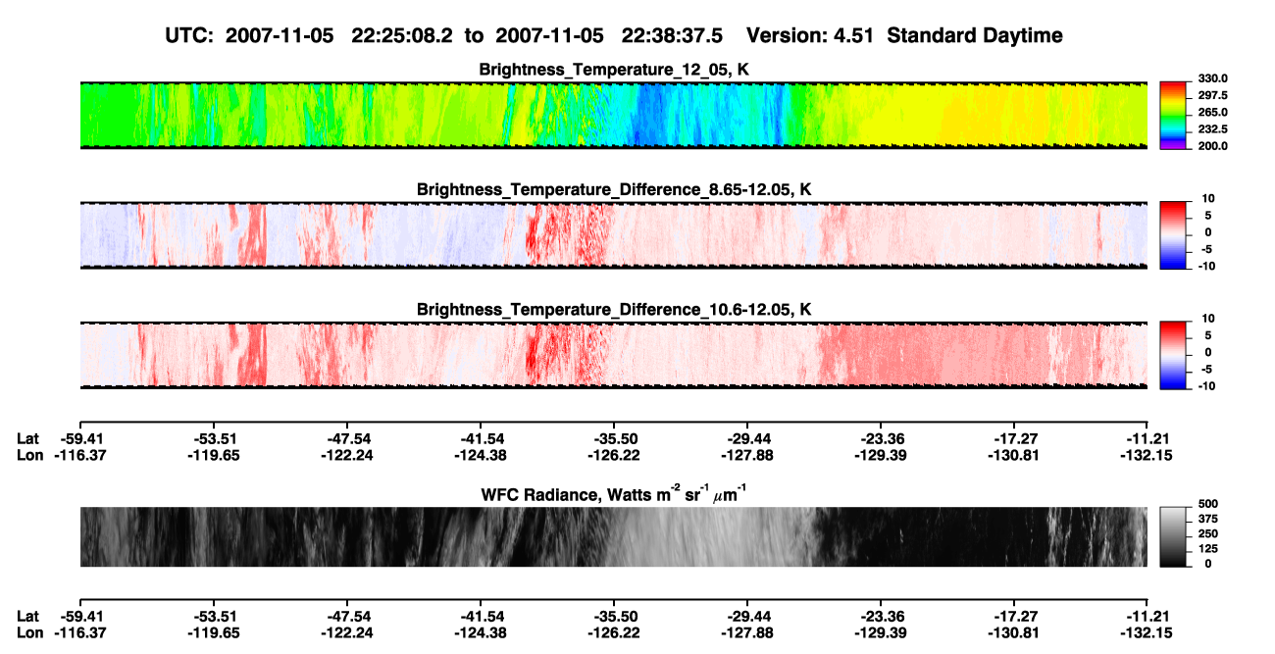The image size is (1275, 654).
Task: Click the -10 label on the 10.6-12.05 color bar
Action: point(1206,386)
